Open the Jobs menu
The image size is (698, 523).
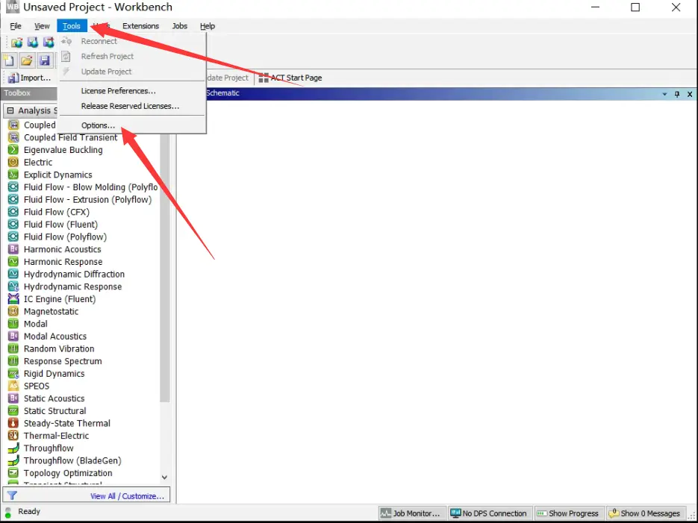[180, 26]
